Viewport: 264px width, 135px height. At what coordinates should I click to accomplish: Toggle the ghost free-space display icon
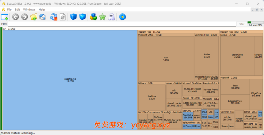click(x=111, y=17)
